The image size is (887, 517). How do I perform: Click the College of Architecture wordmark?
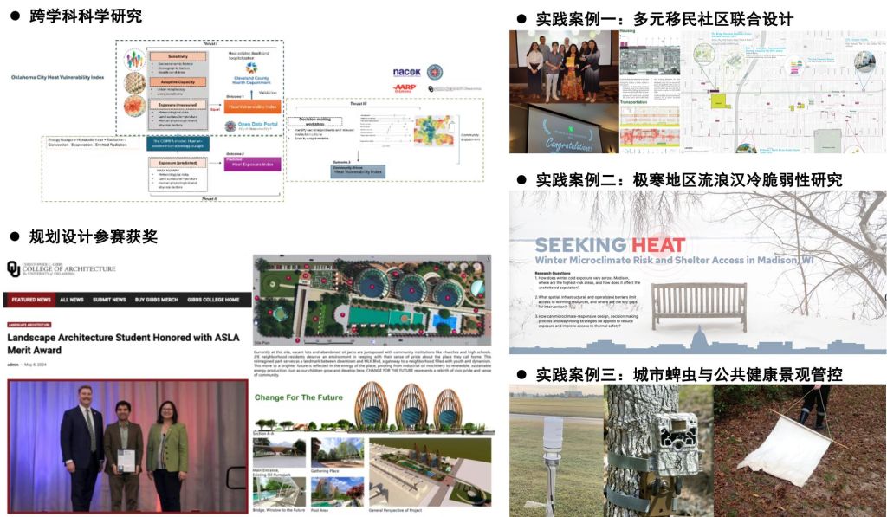tap(68, 268)
